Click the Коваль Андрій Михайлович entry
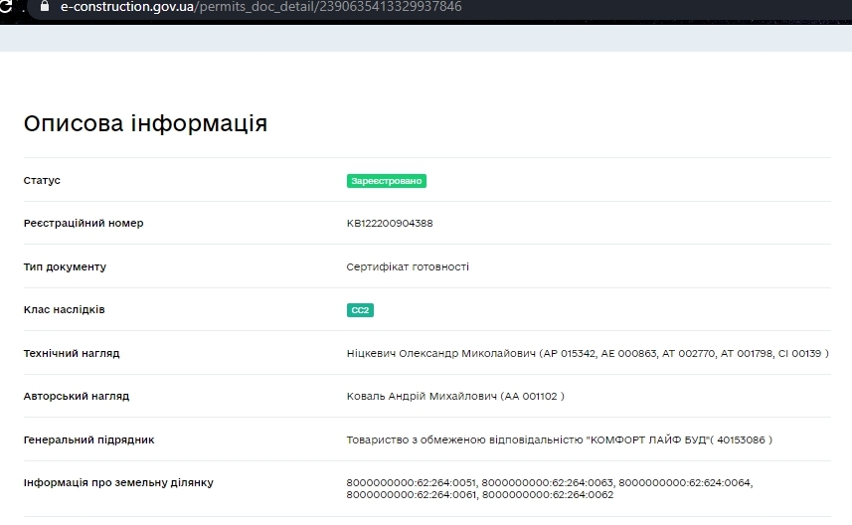Image resolution: width=852 pixels, height=525 pixels. pos(455,396)
